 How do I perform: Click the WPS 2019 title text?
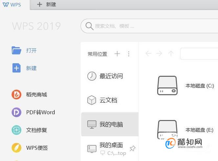click(36, 26)
